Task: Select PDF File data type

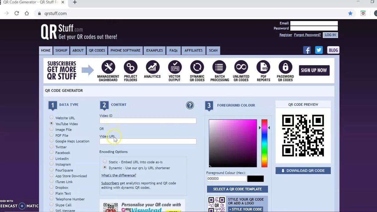Action: pos(52,135)
